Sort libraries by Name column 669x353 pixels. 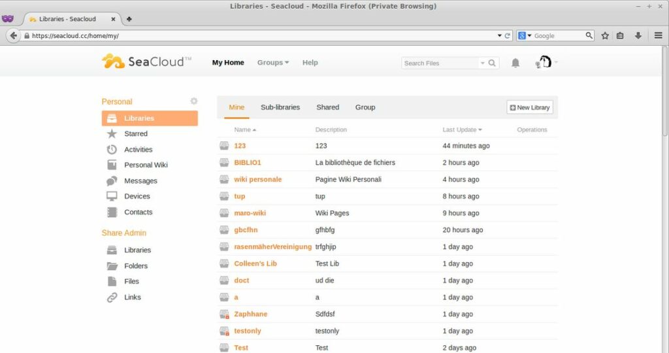coord(245,129)
